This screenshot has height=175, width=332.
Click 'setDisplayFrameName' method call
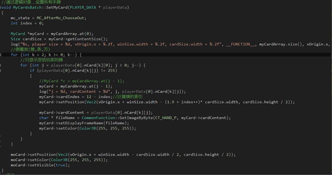[x=81, y=123]
